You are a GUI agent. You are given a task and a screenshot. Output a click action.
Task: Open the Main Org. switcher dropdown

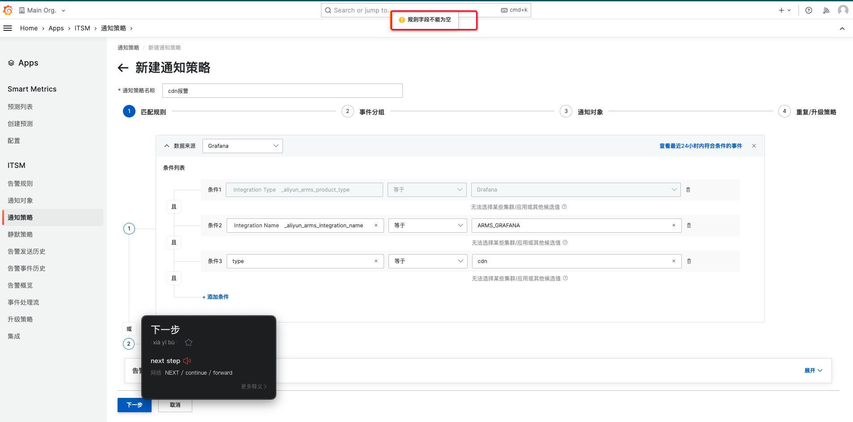(42, 10)
